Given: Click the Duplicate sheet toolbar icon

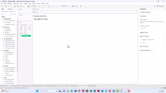Looking at the screenshot, I should (x=32, y=6).
